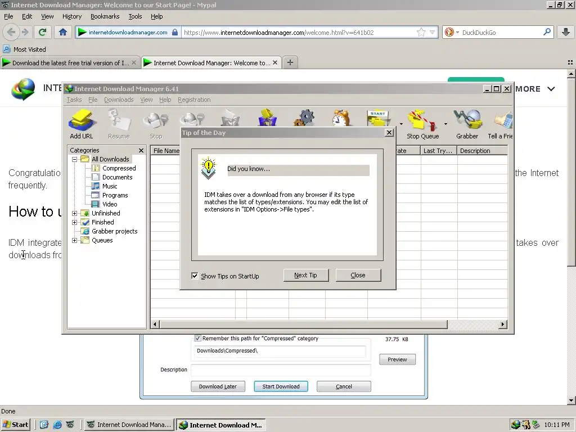Click the Preview button
Viewport: 576px width, 432px height.
point(398,359)
